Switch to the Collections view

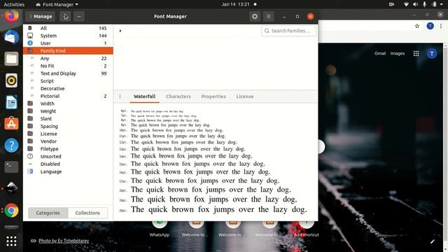(87, 213)
